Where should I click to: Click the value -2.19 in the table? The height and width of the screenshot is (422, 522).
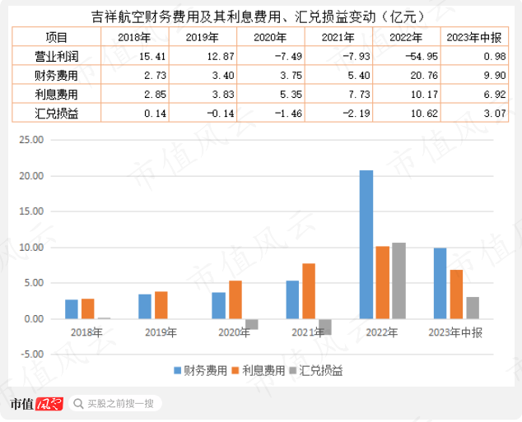pos(357,114)
